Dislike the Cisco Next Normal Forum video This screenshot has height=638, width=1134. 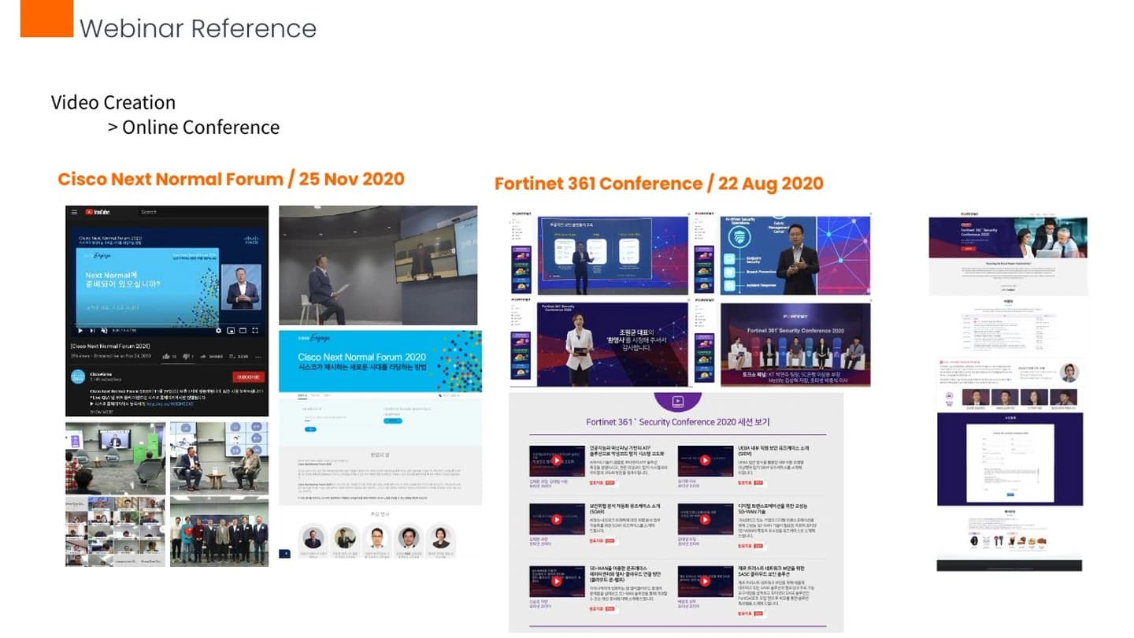(x=187, y=357)
